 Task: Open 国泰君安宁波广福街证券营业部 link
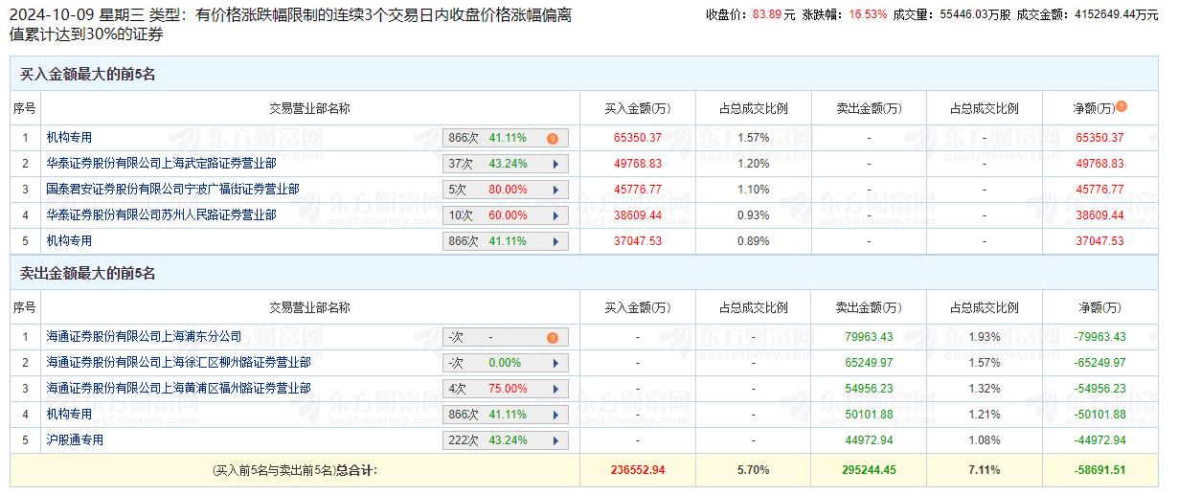pos(172,190)
